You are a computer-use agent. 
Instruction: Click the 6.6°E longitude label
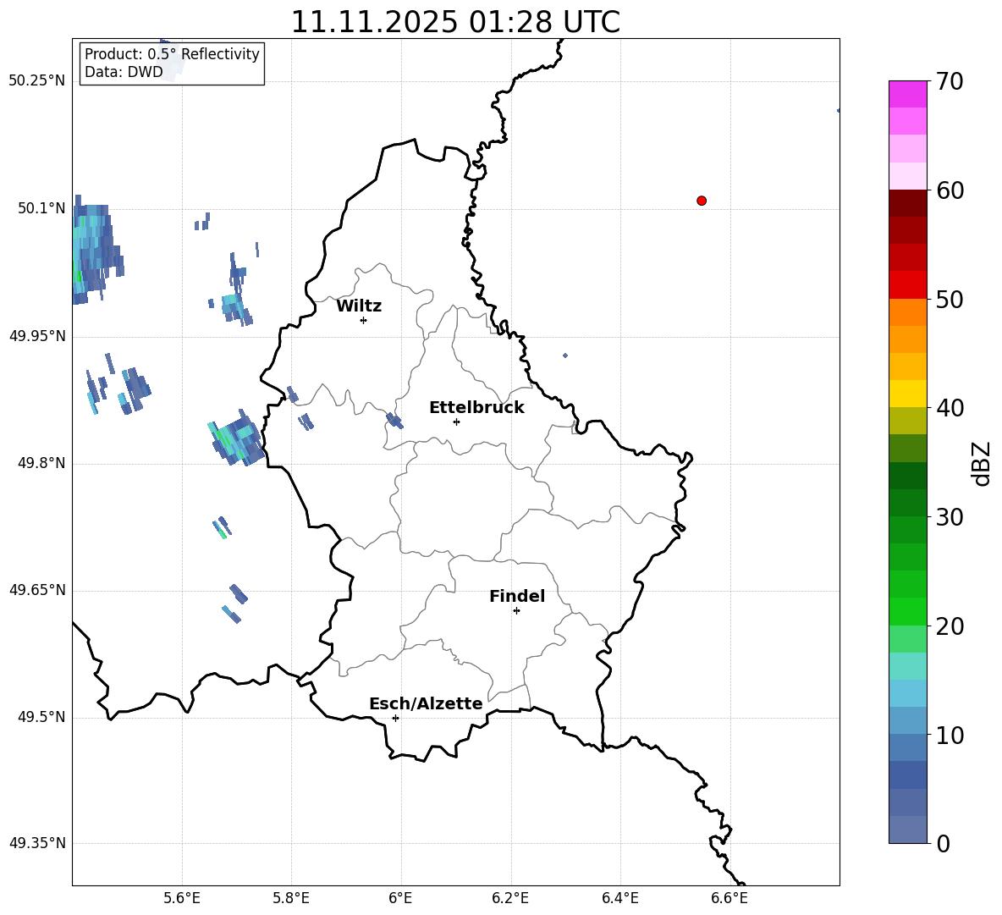click(x=729, y=898)
